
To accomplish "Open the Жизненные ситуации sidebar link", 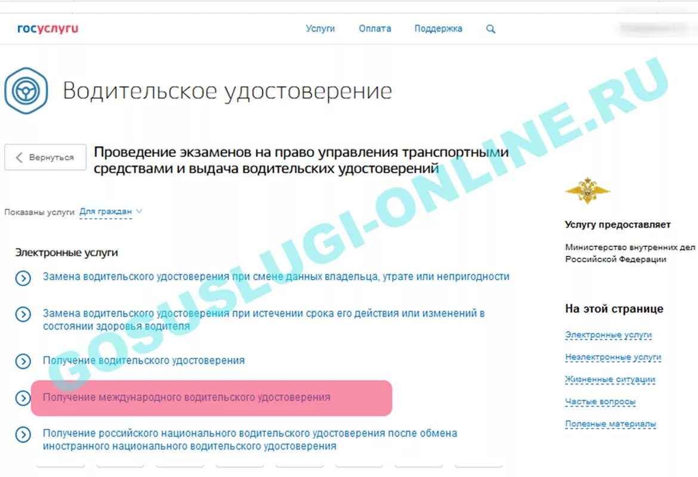I will point(610,379).
